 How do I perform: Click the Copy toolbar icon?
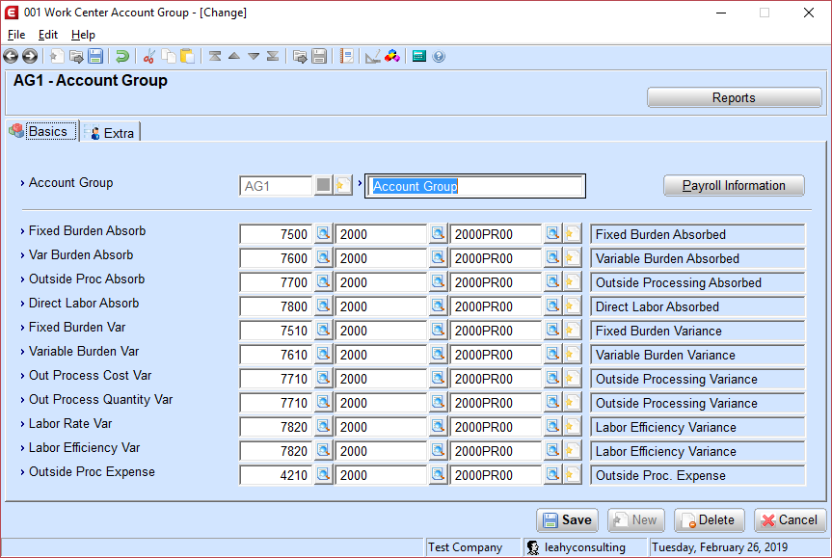pos(168,56)
